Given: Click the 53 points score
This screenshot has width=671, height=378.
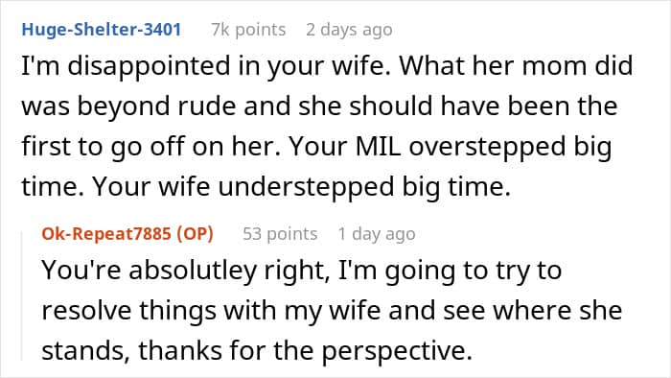Looking at the screenshot, I should tap(280, 234).
